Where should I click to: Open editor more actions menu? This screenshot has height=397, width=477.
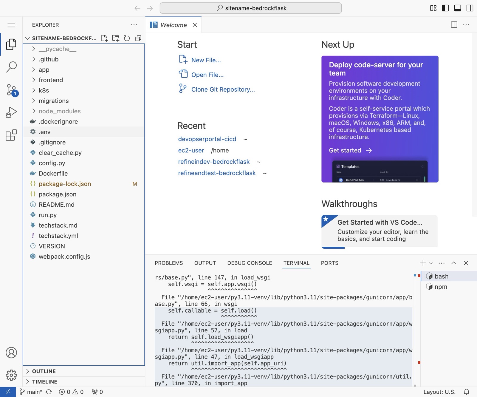point(466,25)
